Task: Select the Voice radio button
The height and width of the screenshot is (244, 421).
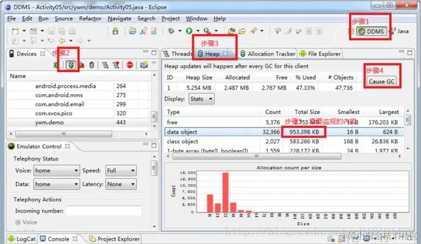Action: pos(18,222)
